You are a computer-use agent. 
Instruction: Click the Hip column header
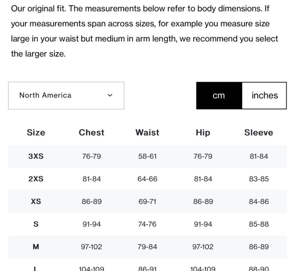(x=203, y=133)
